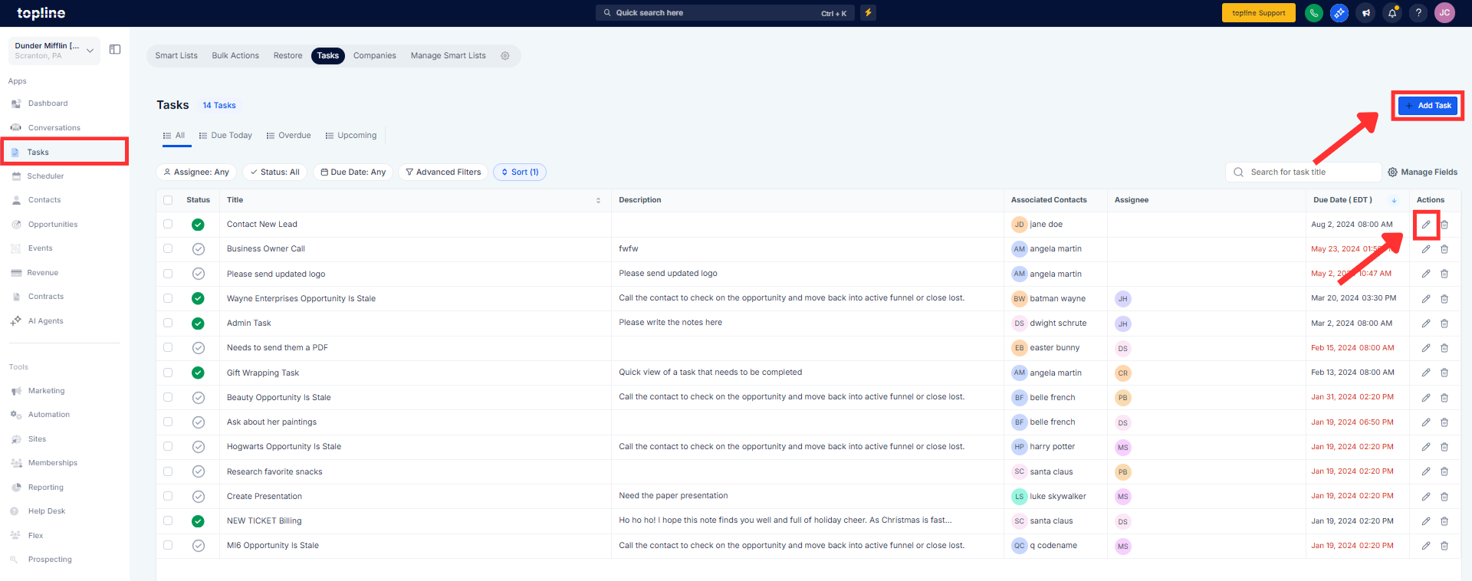Screen dimensions: 1472x581
Task: Click the megaphone announcements icon
Action: (x=1365, y=13)
